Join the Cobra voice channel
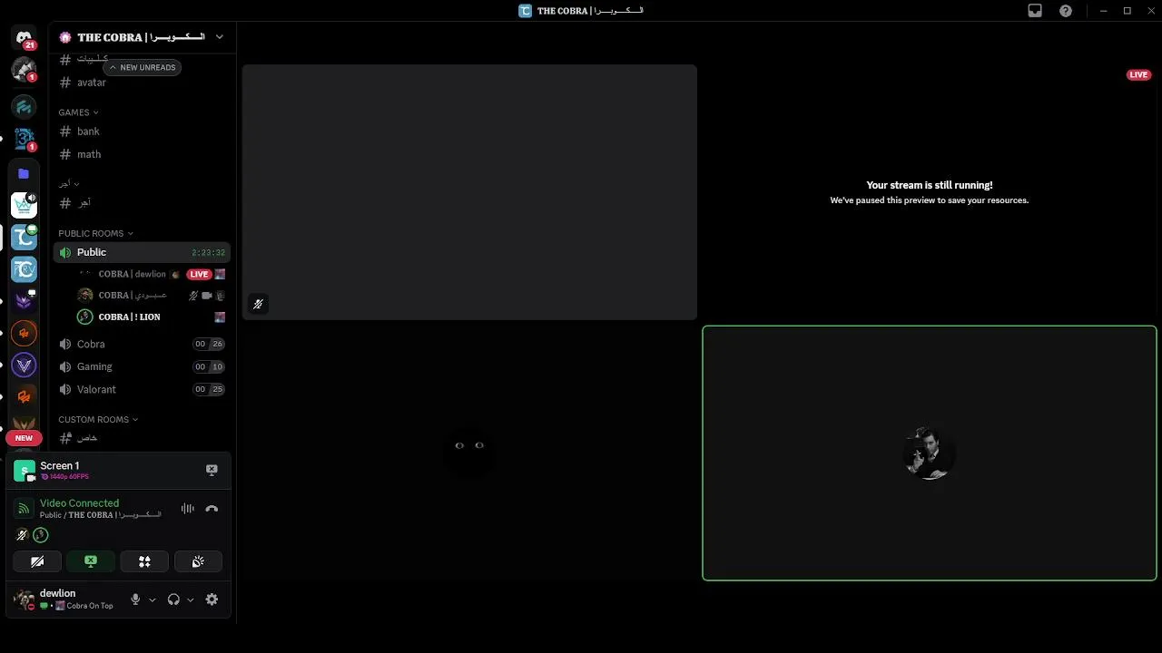The image size is (1162, 653). [143, 344]
